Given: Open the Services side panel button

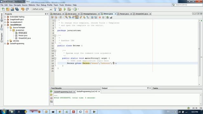Looking at the screenshot, I should pos(2,17).
